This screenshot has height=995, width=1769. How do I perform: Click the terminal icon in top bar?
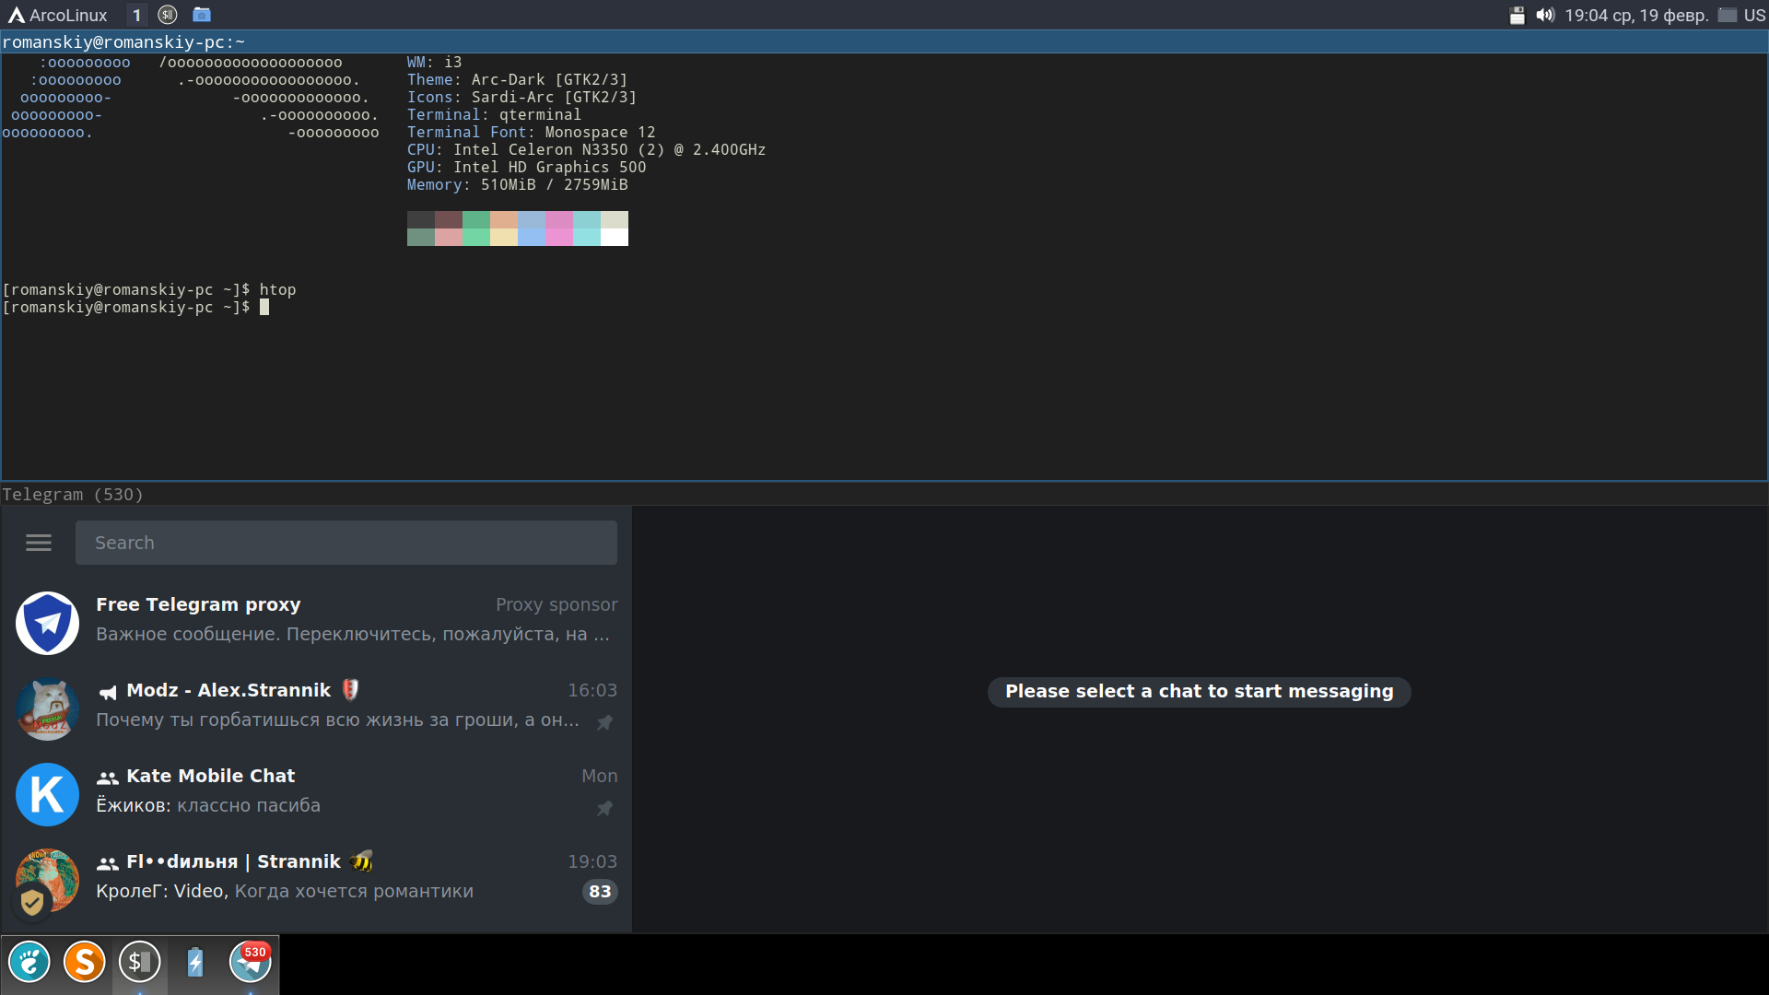pyautogui.click(x=167, y=15)
